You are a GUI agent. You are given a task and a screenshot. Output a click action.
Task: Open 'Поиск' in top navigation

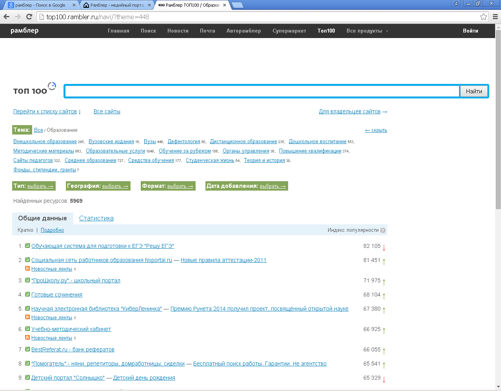click(149, 31)
